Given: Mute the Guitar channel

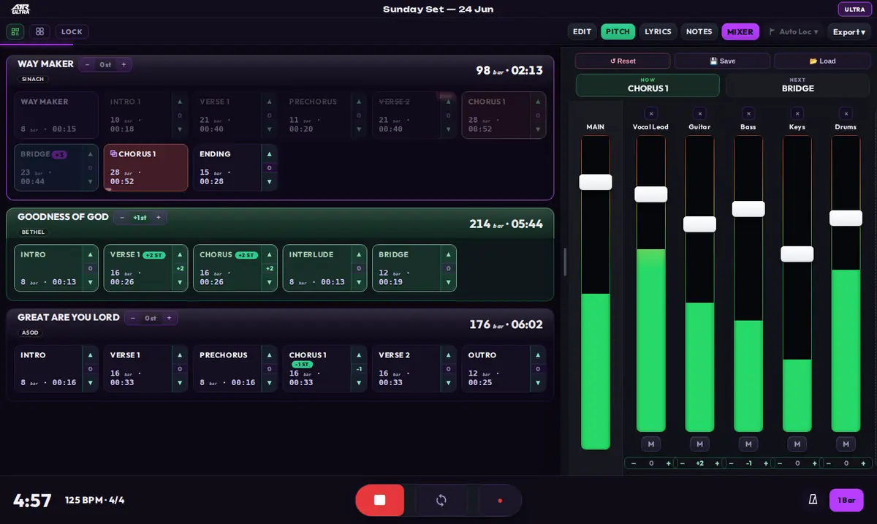Looking at the screenshot, I should [699, 444].
